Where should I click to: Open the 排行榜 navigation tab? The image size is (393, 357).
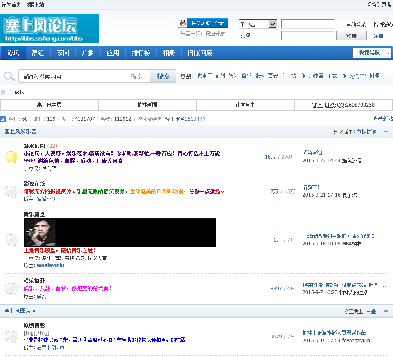coord(141,53)
